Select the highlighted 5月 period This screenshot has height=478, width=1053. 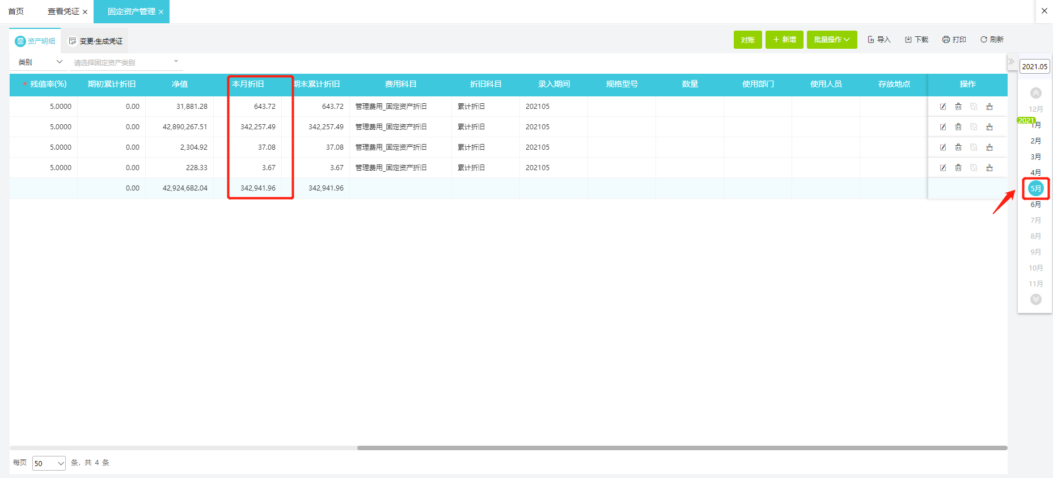coord(1036,189)
